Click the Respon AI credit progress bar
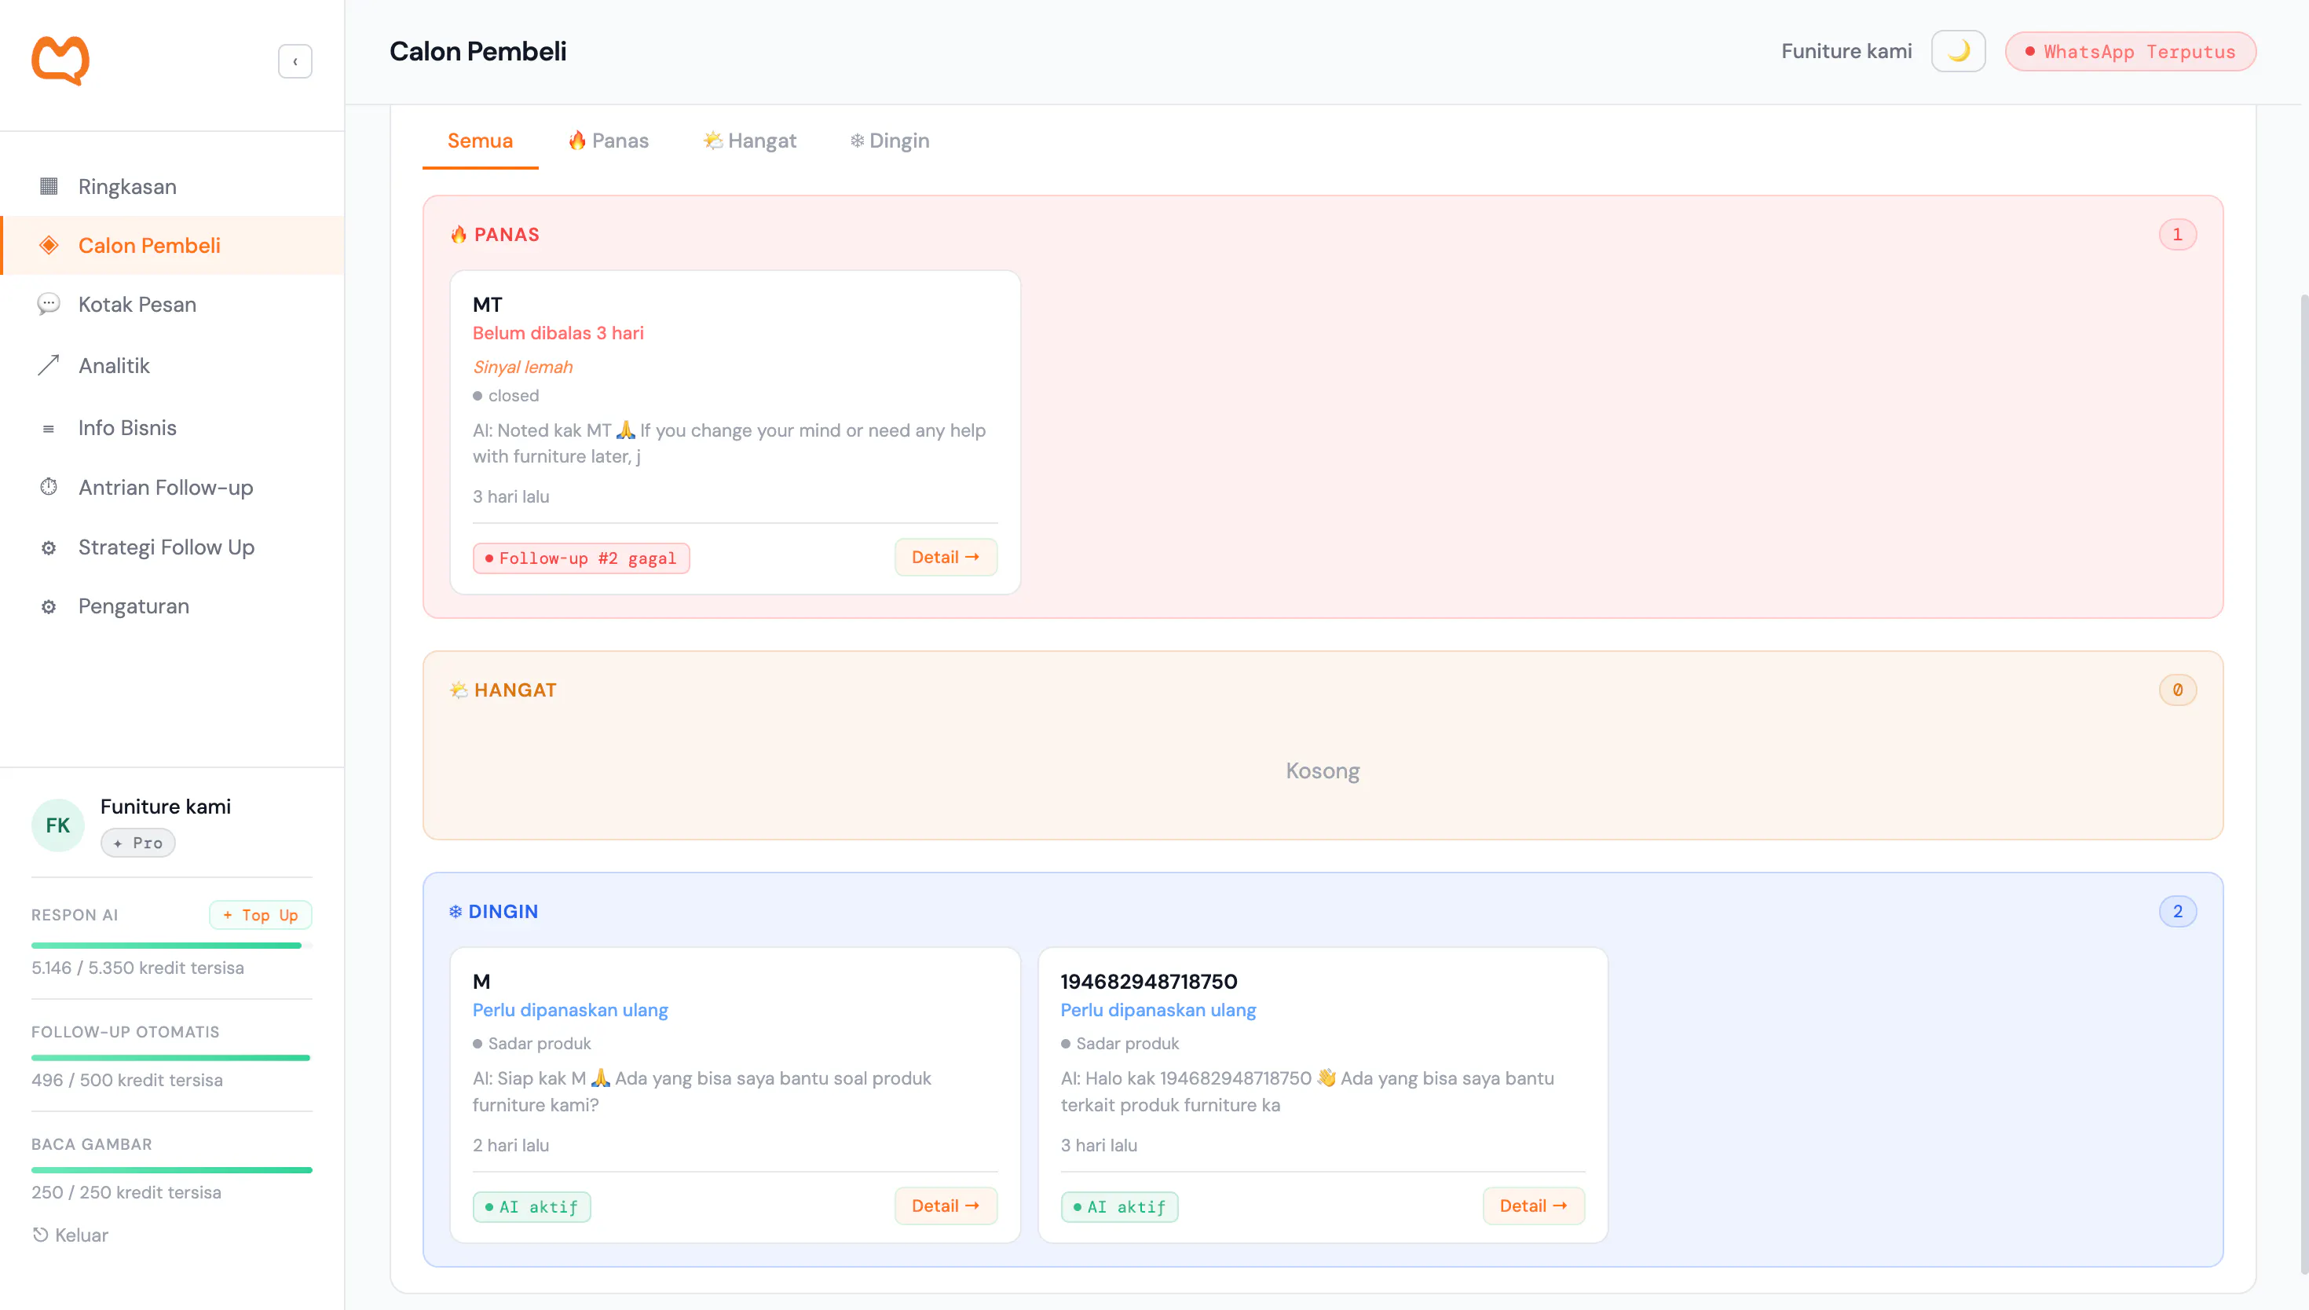 [172, 946]
